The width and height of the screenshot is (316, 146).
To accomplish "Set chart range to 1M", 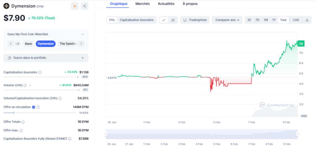I will point(266,20).
